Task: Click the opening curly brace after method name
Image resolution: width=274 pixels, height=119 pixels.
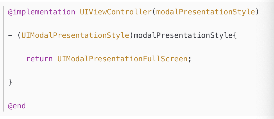Action: click(x=235, y=35)
